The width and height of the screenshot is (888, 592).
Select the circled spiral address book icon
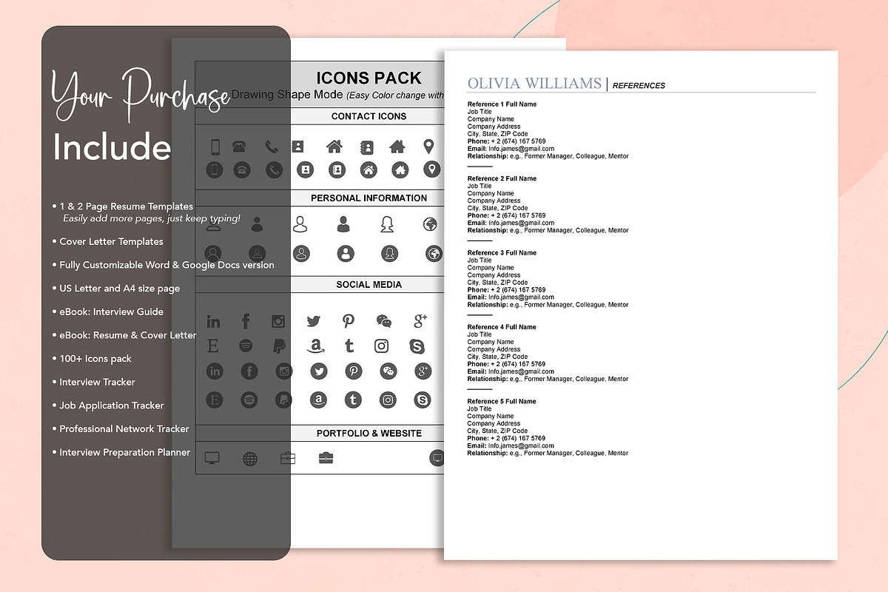(336, 170)
